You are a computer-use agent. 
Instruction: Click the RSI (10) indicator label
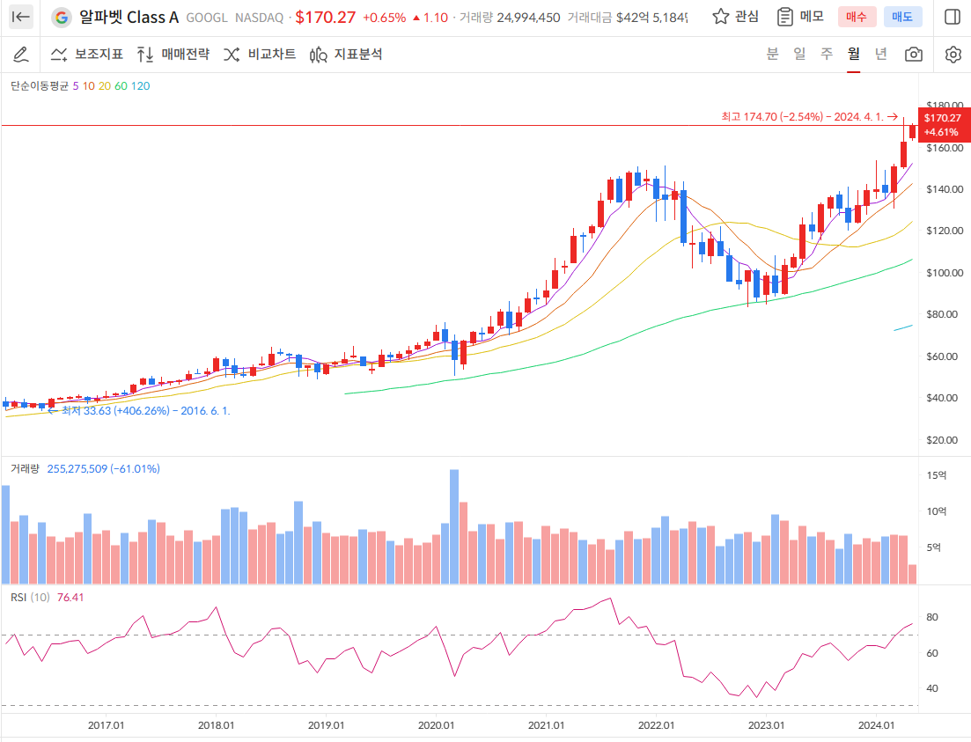[x=30, y=597]
